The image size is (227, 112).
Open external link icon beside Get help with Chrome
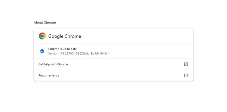tap(186, 64)
